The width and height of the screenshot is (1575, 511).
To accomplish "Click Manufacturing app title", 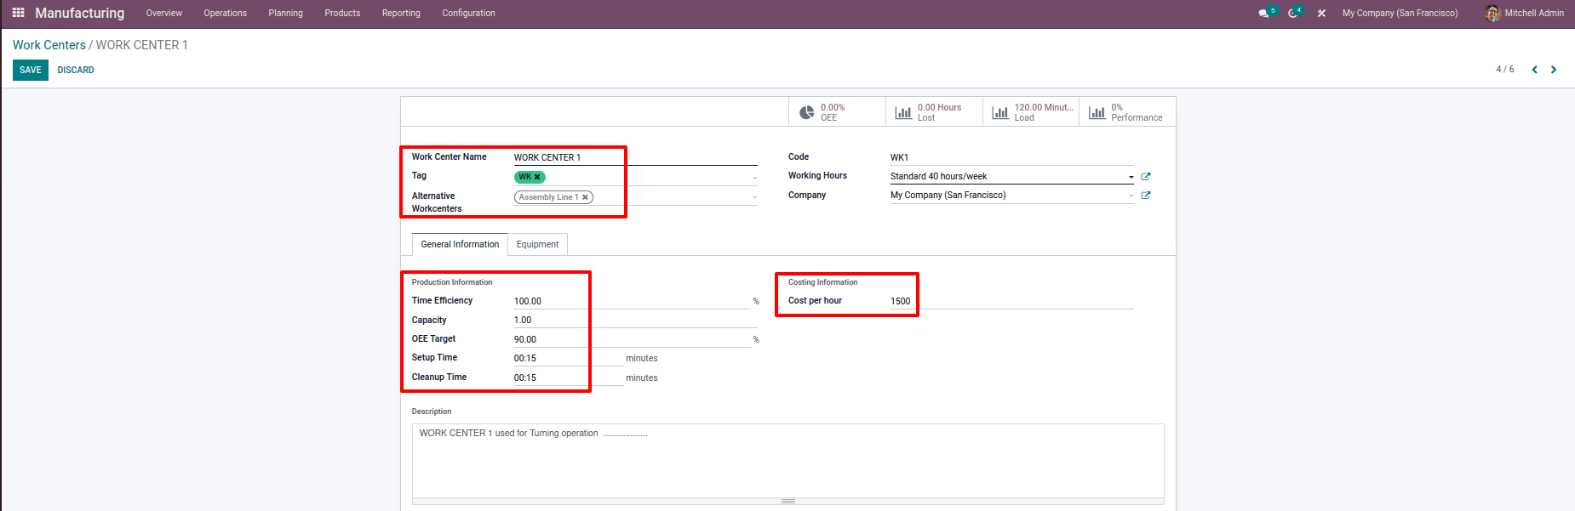I will pos(79,13).
